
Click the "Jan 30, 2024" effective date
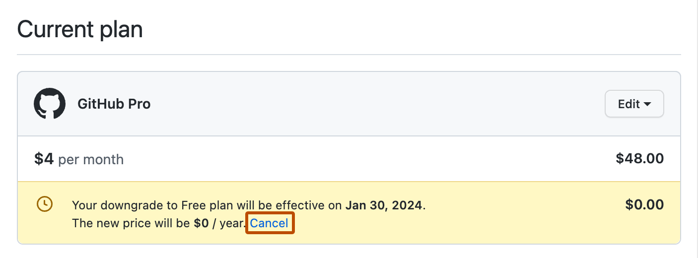click(x=385, y=205)
